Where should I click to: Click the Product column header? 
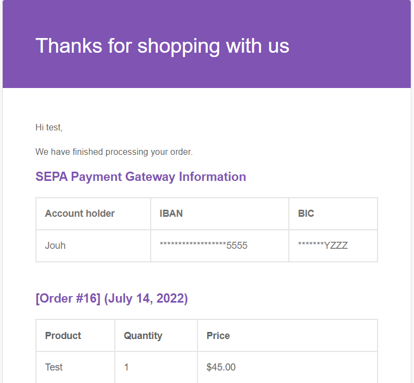point(63,336)
